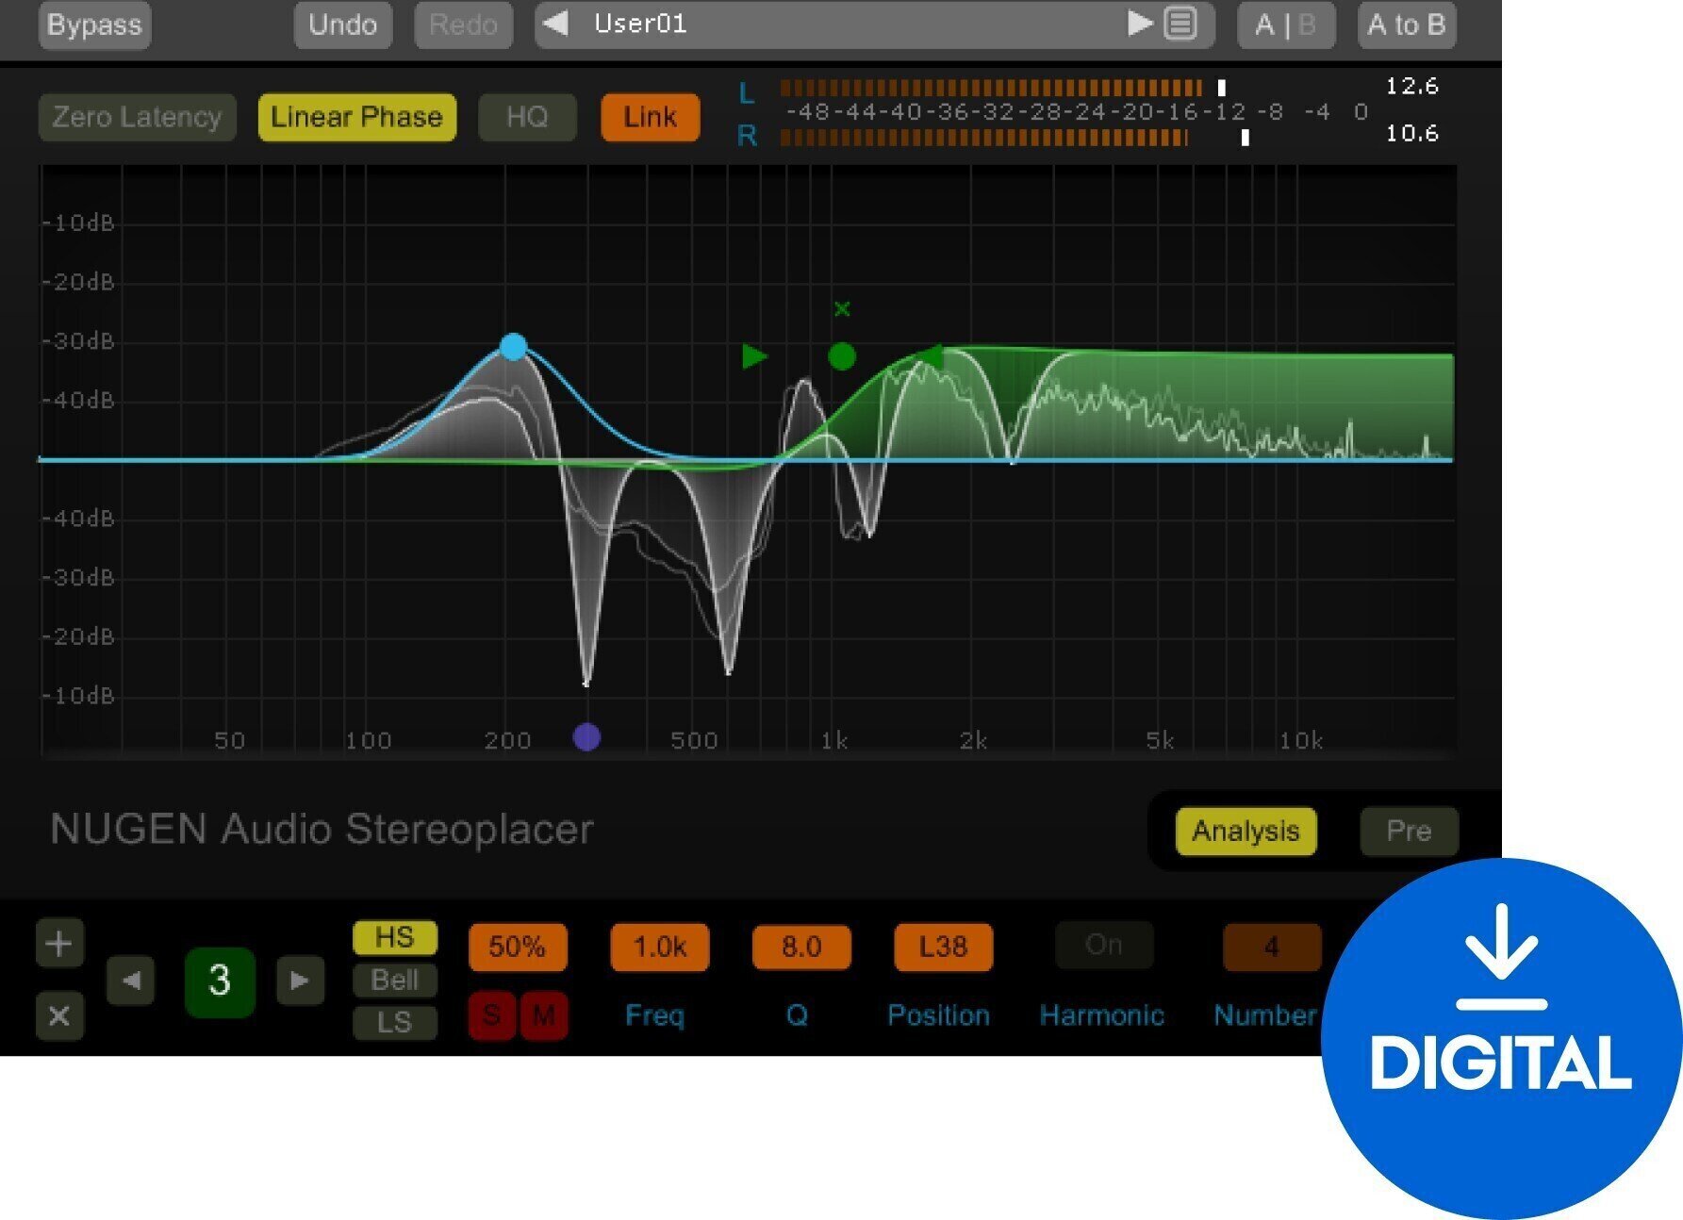Click the X icon to delete the band

(58, 1016)
